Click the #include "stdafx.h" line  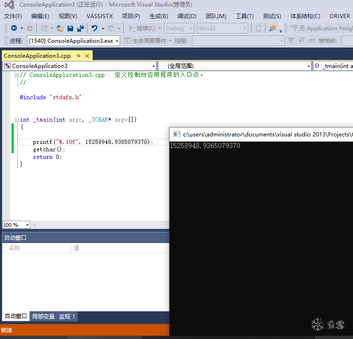pos(51,97)
